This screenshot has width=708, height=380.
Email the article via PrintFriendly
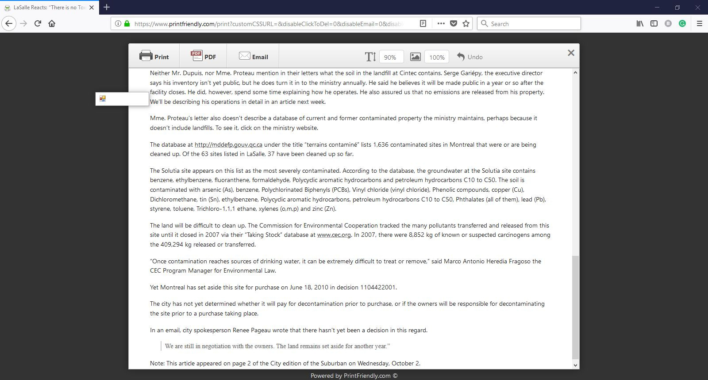coord(253,57)
